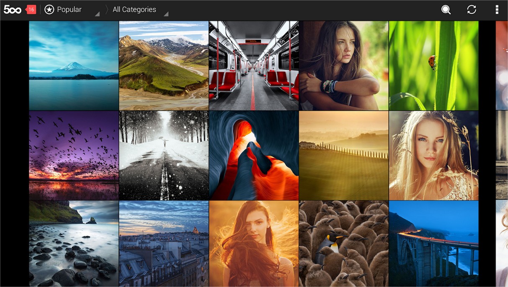Open the Mount Fuji lake photo
The height and width of the screenshot is (287, 508).
[x=74, y=66]
